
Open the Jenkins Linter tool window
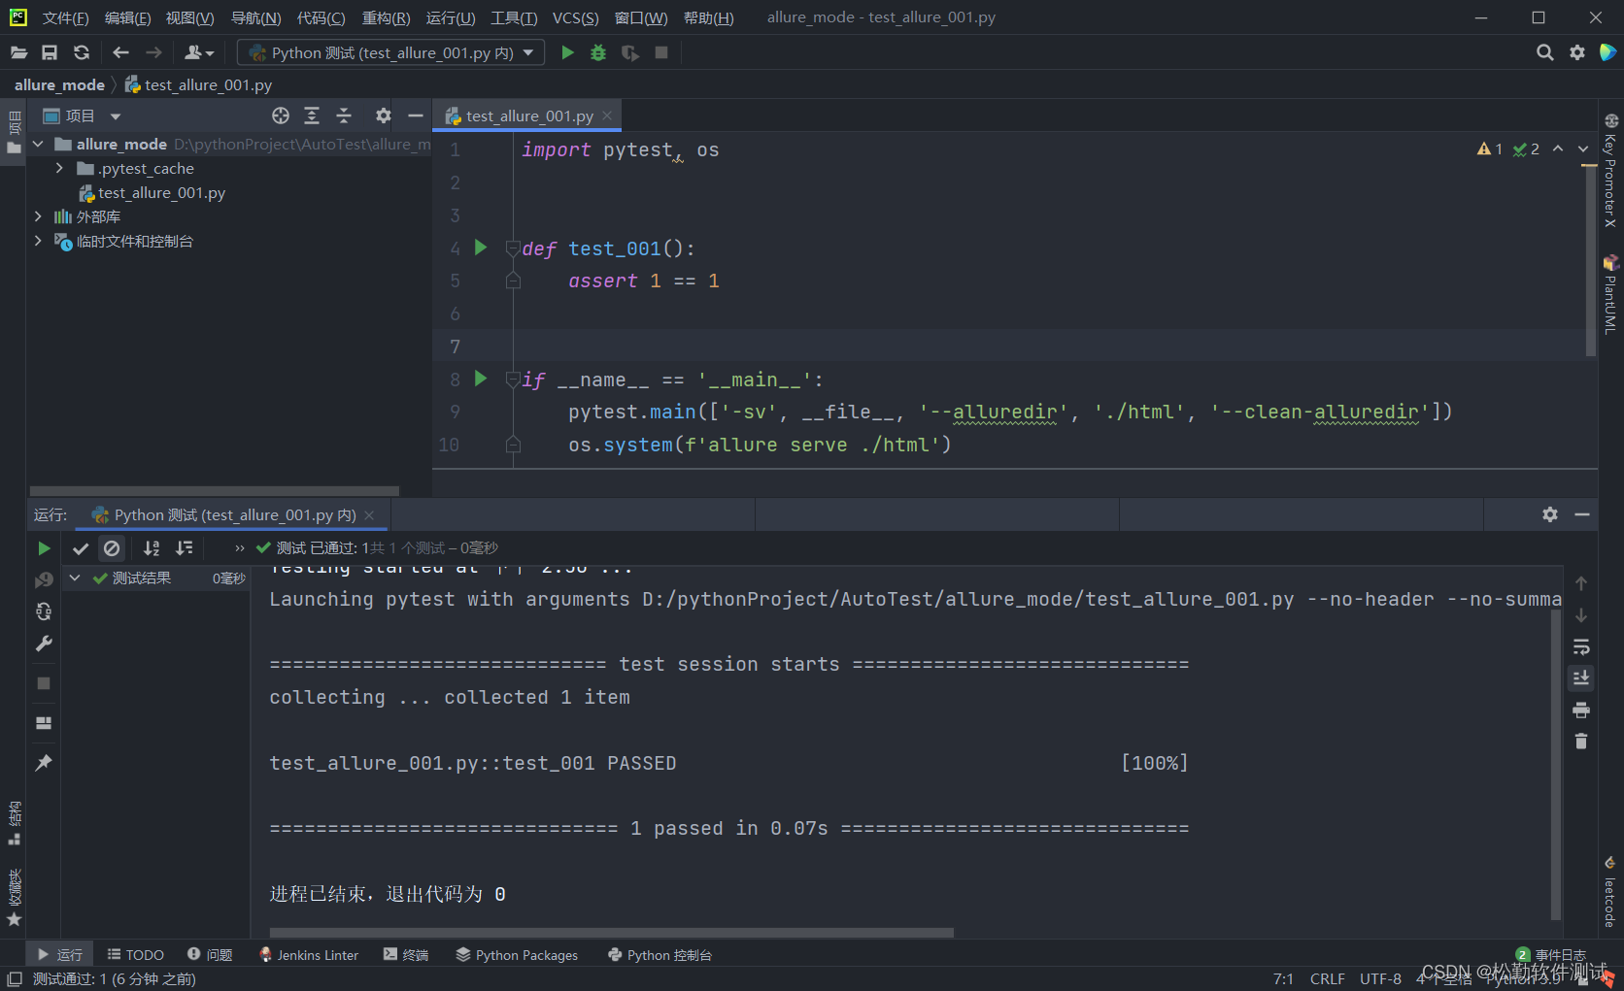tap(309, 955)
